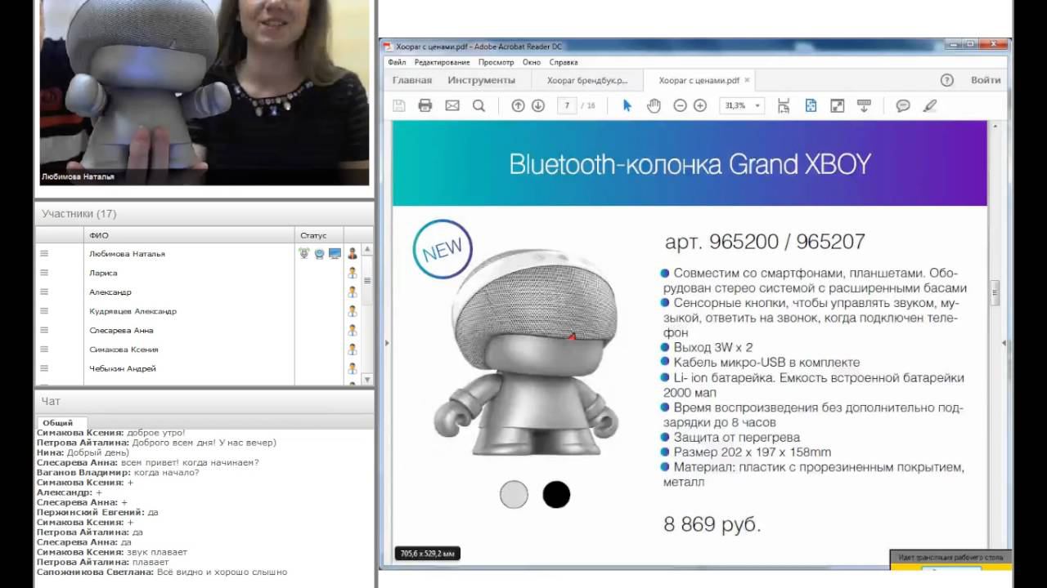Screen dimensions: 1047x588
Task: Open the Редактирование menu
Action: coord(442,62)
